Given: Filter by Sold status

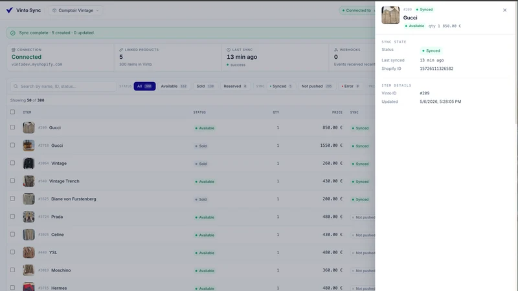Looking at the screenshot, I should [205, 86].
